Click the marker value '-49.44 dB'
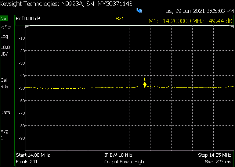Screen dimensions: 235x167 [x=219, y=21]
